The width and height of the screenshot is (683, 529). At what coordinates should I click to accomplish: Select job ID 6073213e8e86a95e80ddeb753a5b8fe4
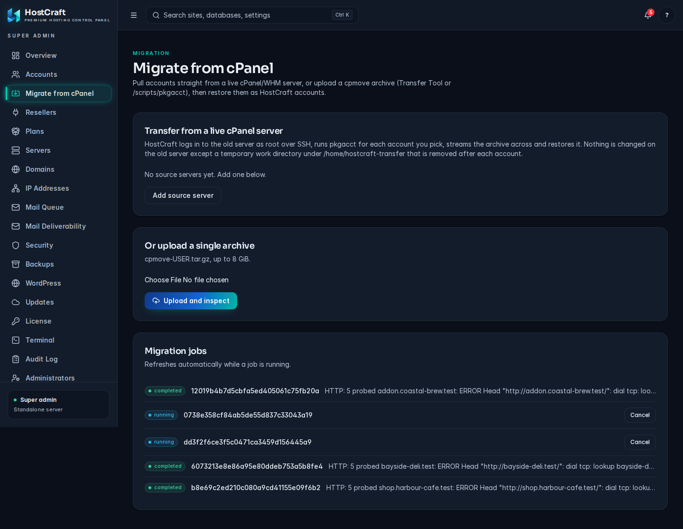[257, 466]
